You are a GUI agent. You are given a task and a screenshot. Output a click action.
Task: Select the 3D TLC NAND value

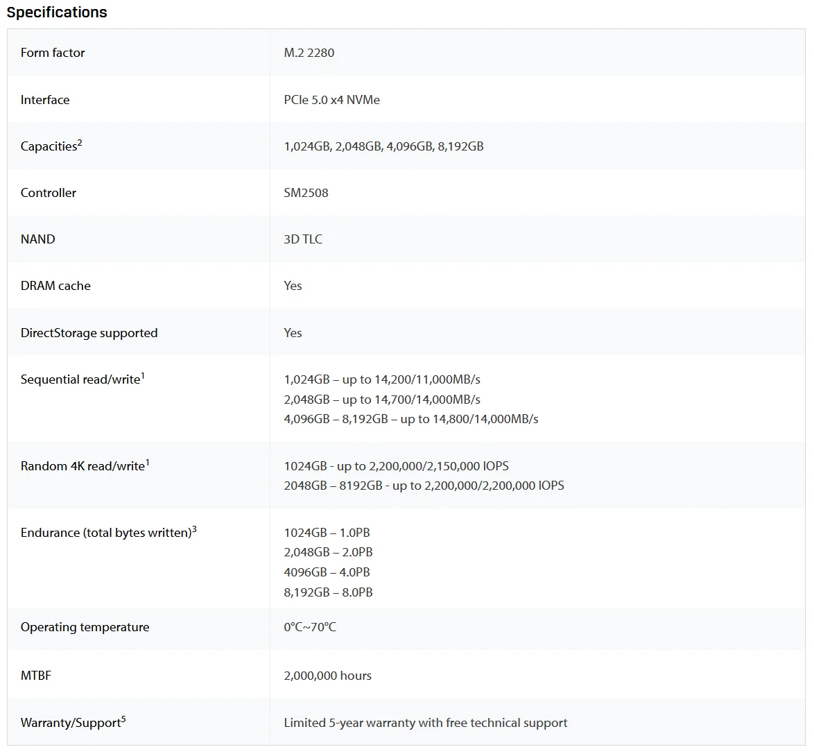click(303, 239)
